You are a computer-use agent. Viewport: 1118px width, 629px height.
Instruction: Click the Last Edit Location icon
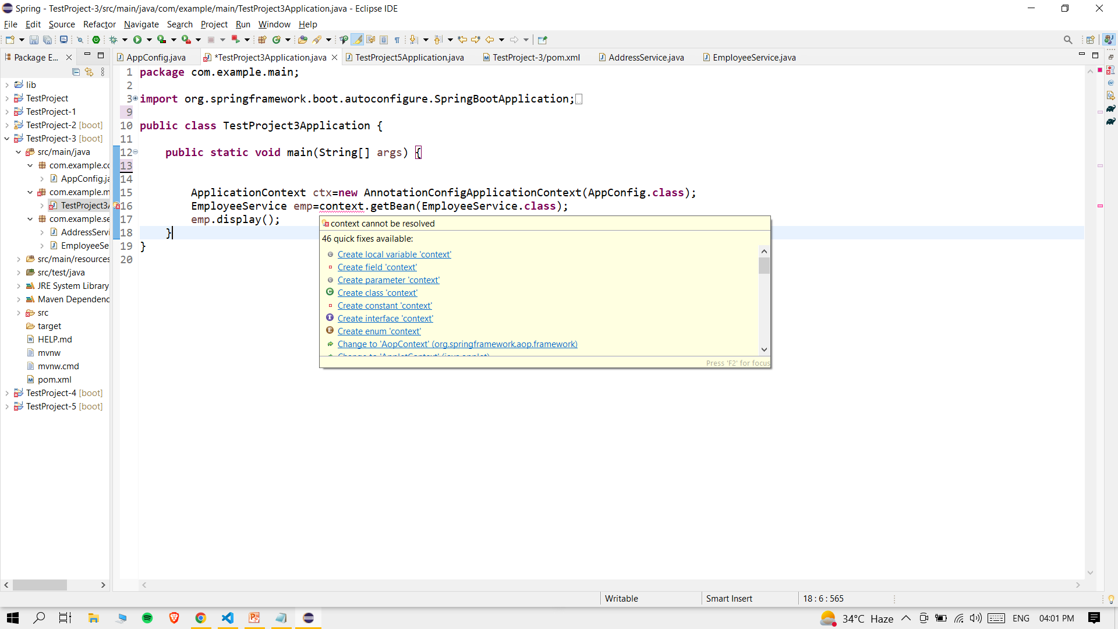point(462,40)
